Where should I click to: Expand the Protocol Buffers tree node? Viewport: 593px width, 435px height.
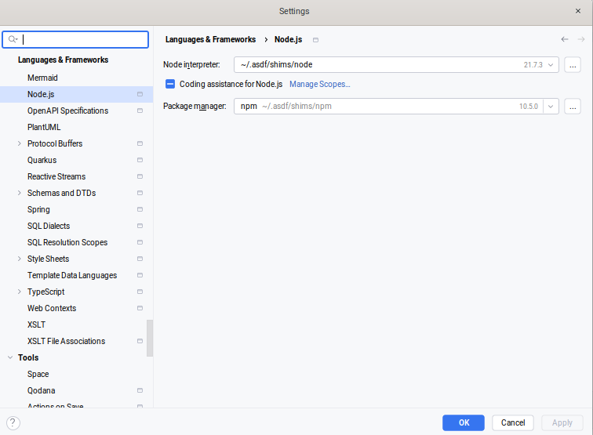click(x=19, y=144)
